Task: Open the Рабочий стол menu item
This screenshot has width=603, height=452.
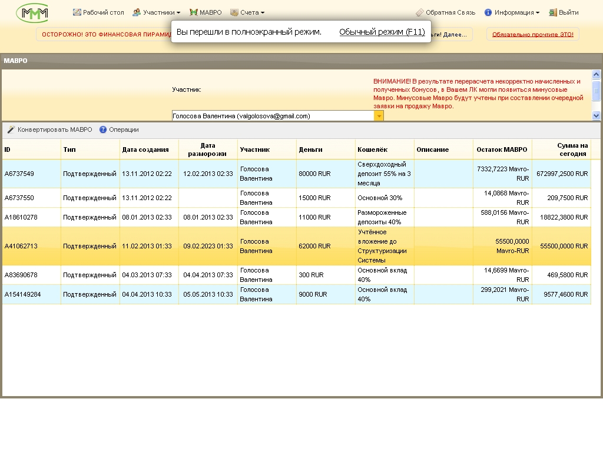Action: point(98,12)
